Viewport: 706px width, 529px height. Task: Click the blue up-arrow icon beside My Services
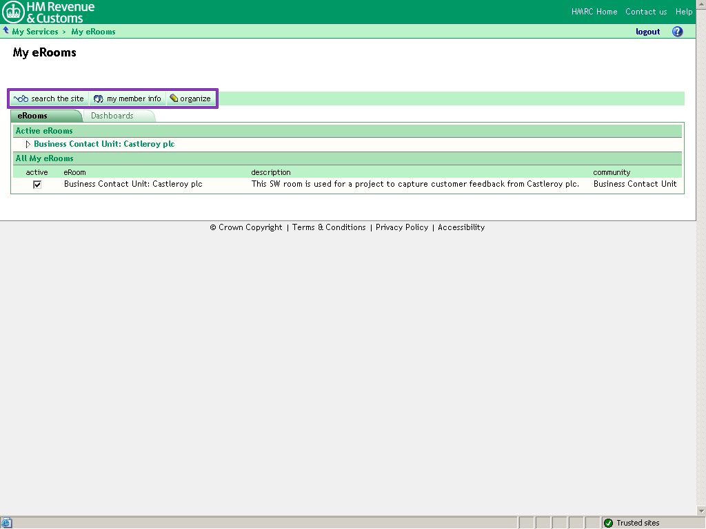click(x=6, y=31)
